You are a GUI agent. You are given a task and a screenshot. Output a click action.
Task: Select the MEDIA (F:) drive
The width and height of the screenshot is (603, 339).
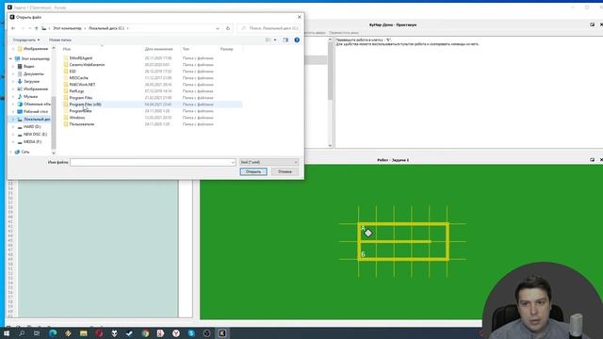coord(32,142)
